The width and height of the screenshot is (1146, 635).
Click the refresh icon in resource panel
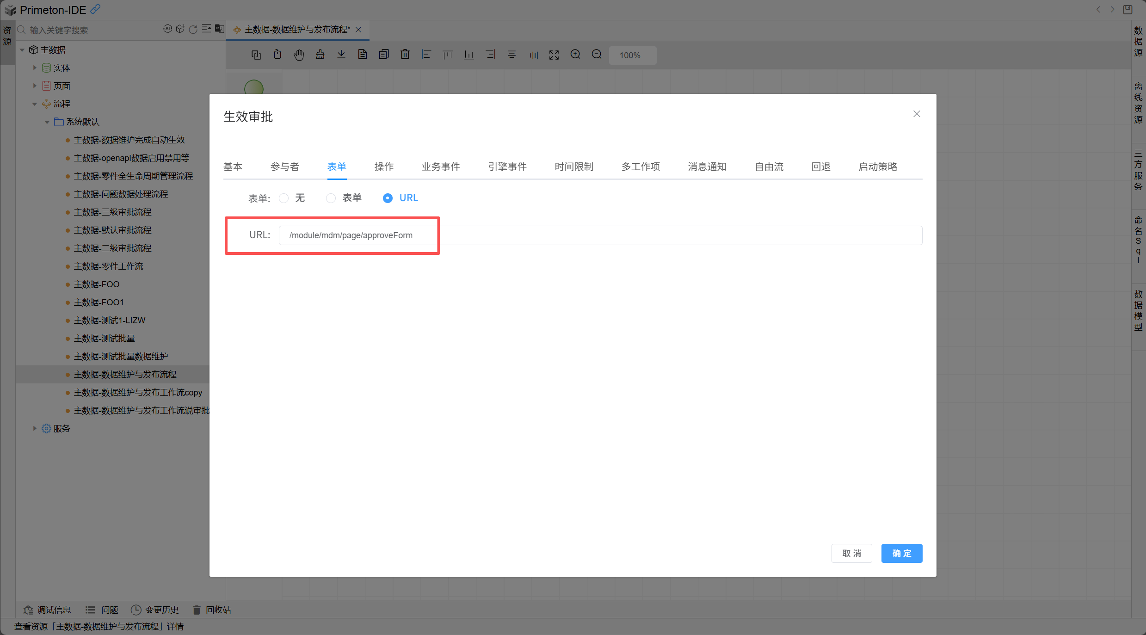(193, 29)
